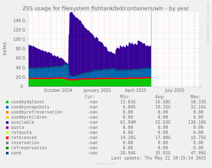This screenshot has width=212, height=168.
Task: Click the yellow usedbychildren legend swatch
Action: (7, 117)
